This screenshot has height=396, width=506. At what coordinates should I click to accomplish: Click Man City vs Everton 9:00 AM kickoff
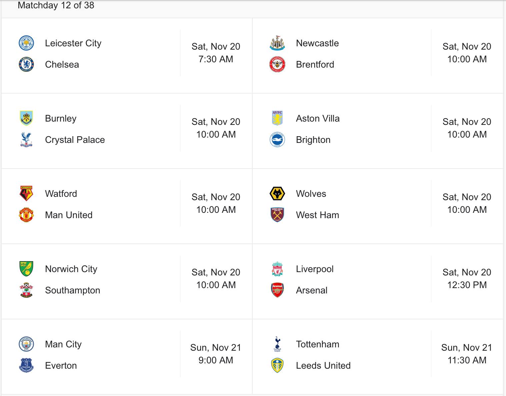click(216, 360)
